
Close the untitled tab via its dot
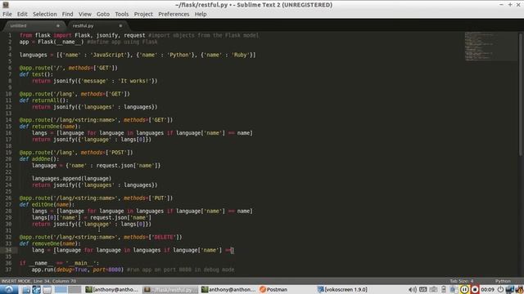pyautogui.click(x=58, y=25)
